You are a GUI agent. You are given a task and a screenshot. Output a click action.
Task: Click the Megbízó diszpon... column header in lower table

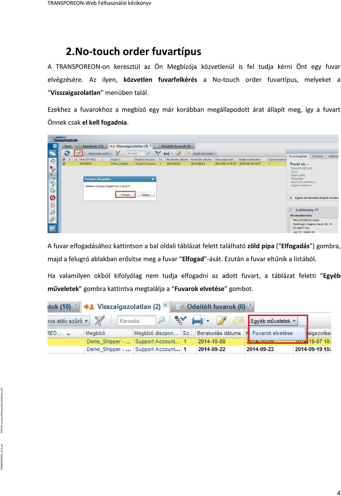[157, 333]
